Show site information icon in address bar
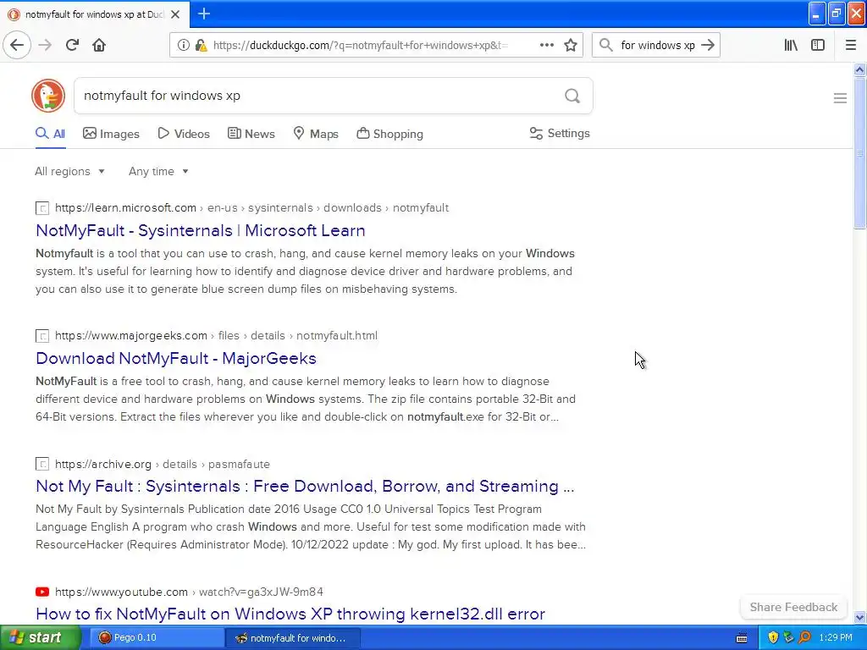Viewport: 867px width, 650px height. point(183,45)
